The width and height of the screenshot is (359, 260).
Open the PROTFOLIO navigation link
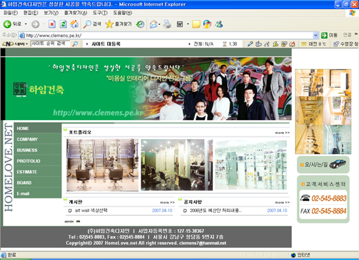coord(38,161)
